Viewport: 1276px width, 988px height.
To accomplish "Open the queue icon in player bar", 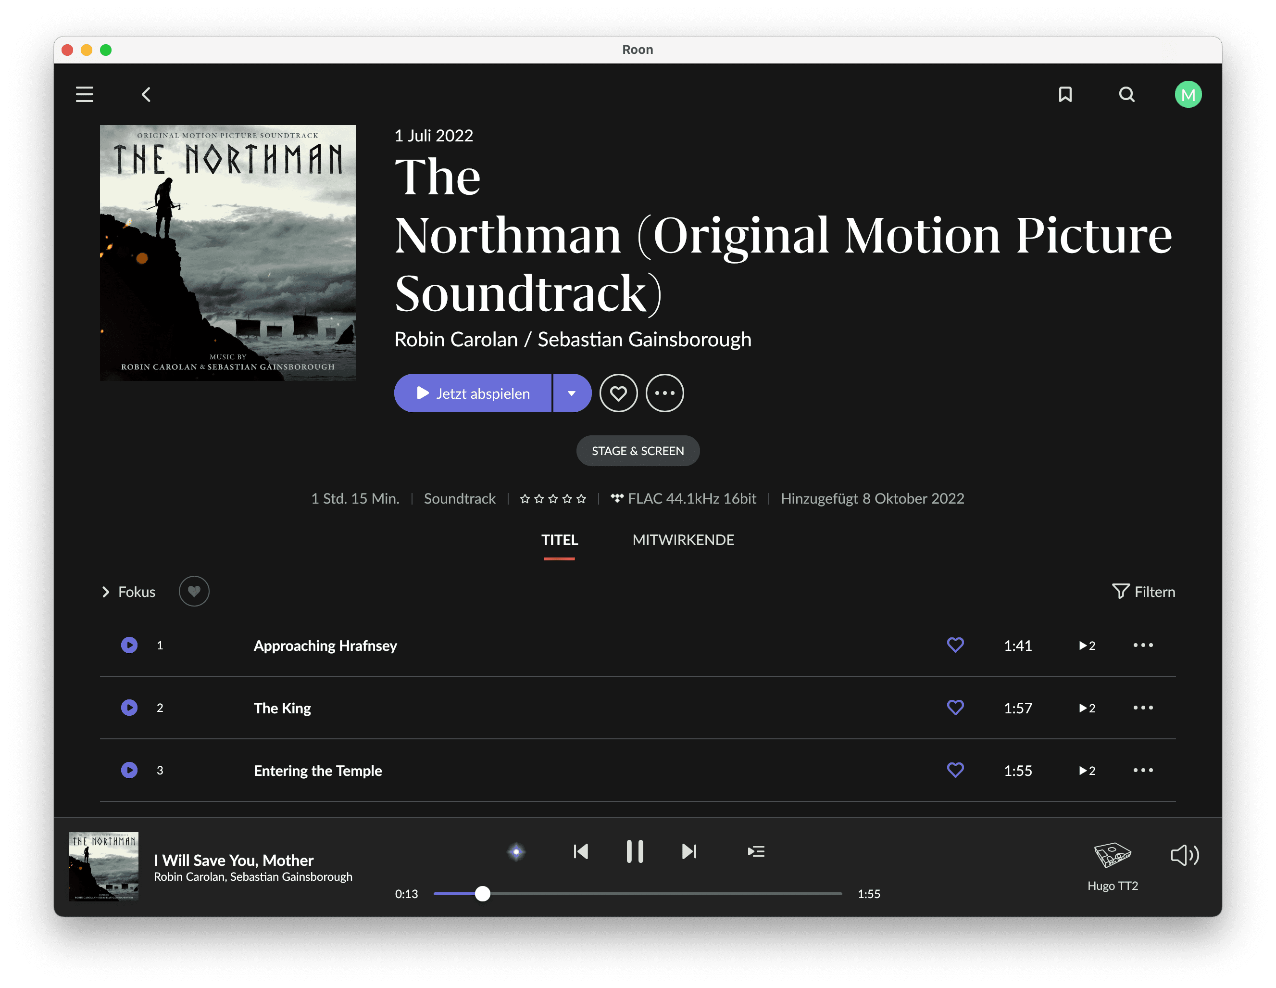I will coord(755,851).
